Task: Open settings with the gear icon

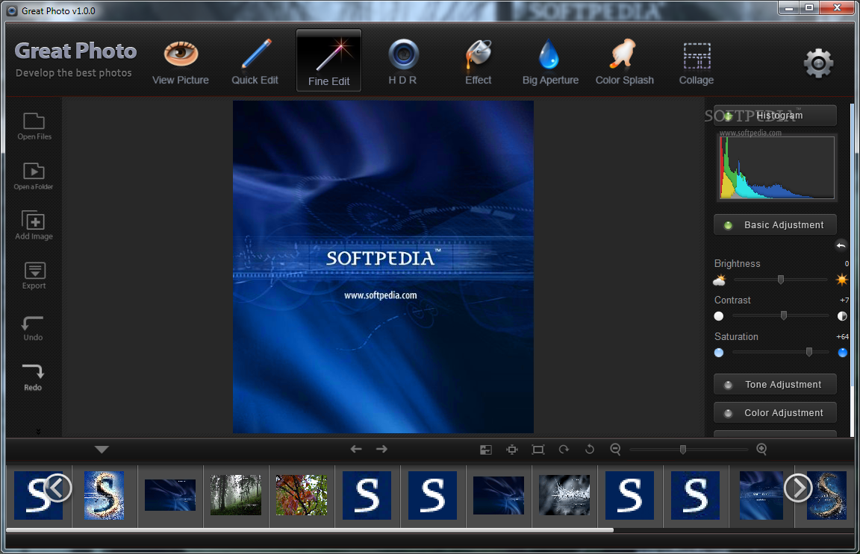Action: [818, 63]
